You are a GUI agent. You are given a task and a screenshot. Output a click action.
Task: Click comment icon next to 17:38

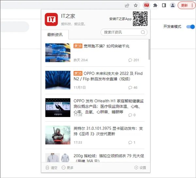[x=130, y=115]
